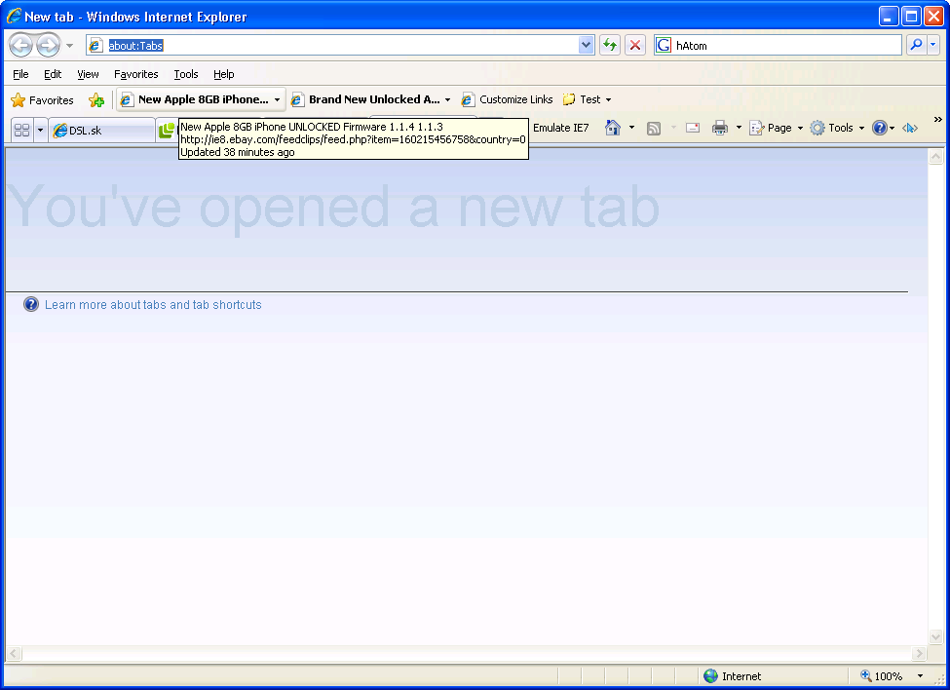Open the search provider options dropdown
The image size is (950, 690).
(x=933, y=45)
